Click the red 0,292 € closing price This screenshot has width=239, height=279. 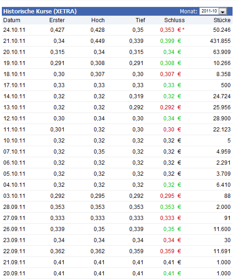click(x=171, y=107)
